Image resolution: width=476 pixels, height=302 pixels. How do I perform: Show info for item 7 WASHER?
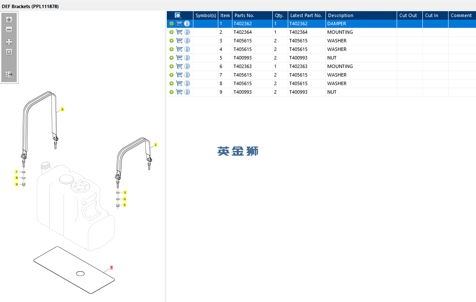point(187,75)
